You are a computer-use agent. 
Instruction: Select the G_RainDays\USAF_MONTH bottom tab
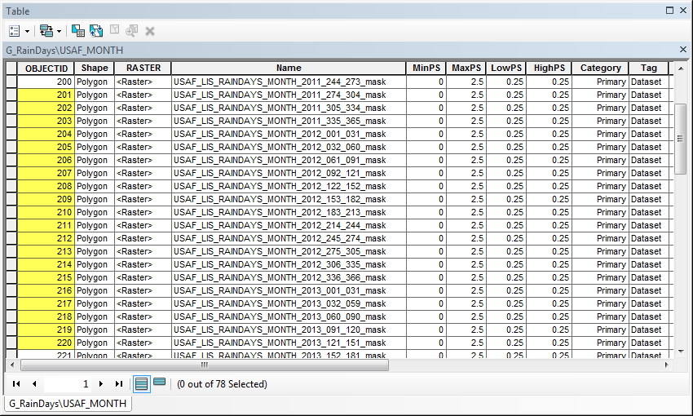(x=67, y=404)
